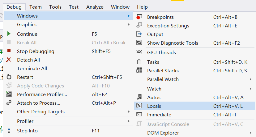This screenshot has width=256, height=137.
Task: Expand the Parallel Watch submenu arrow
Action: [250, 79]
